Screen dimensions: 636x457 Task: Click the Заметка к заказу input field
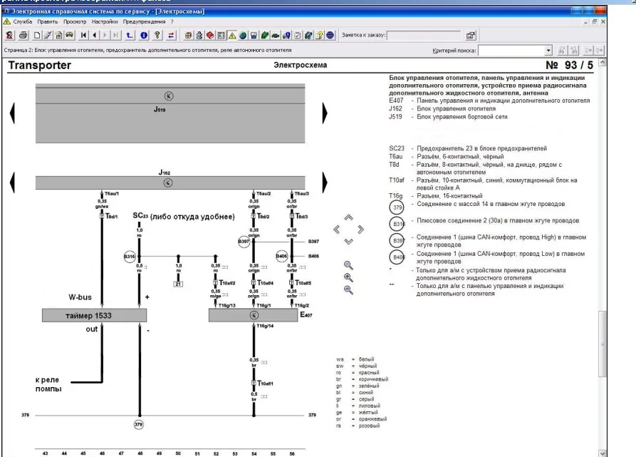tap(424, 36)
